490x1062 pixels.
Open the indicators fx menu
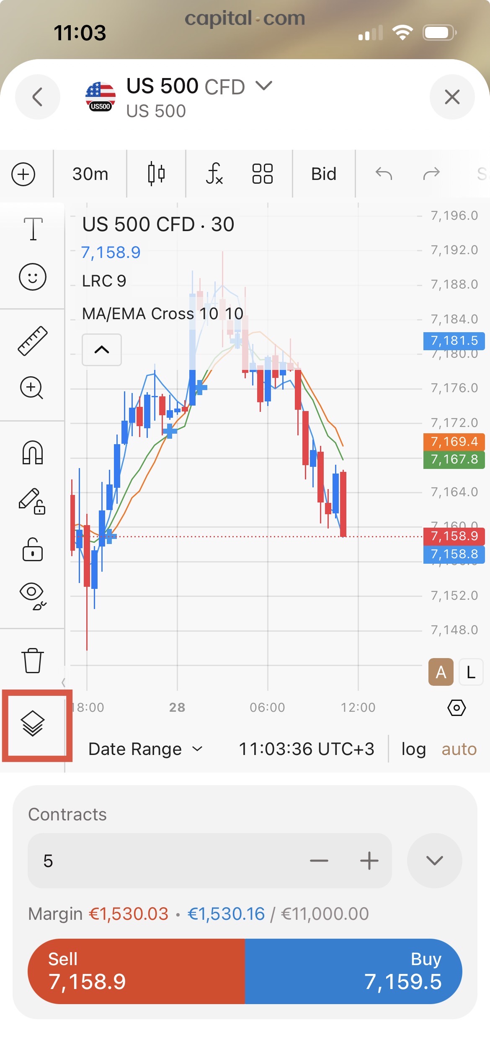(214, 174)
